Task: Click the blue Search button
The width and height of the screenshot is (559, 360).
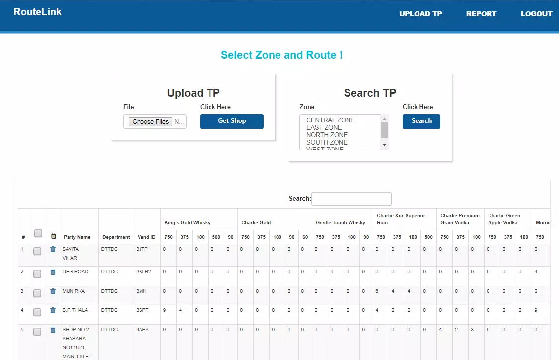Action: coord(421,121)
